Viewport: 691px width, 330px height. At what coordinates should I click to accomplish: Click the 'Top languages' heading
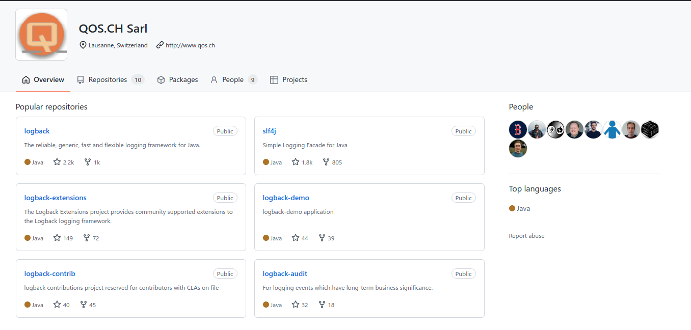click(x=535, y=189)
